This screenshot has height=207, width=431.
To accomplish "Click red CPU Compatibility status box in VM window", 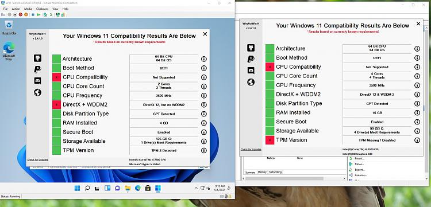I will [56, 77].
